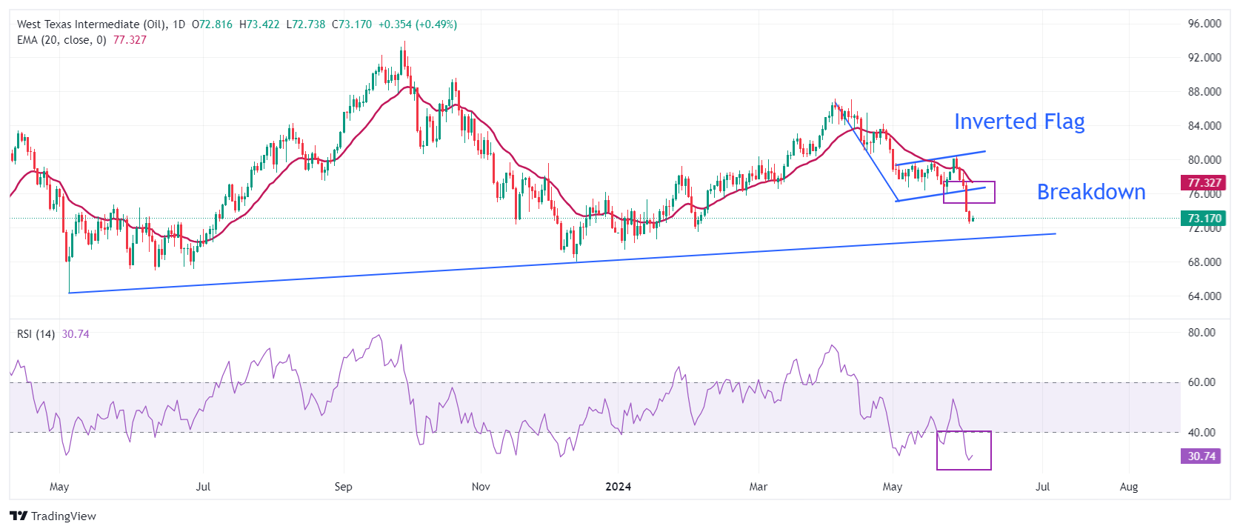1240x532 pixels.
Task: Click the Mar label on time axis
Action: [x=758, y=487]
